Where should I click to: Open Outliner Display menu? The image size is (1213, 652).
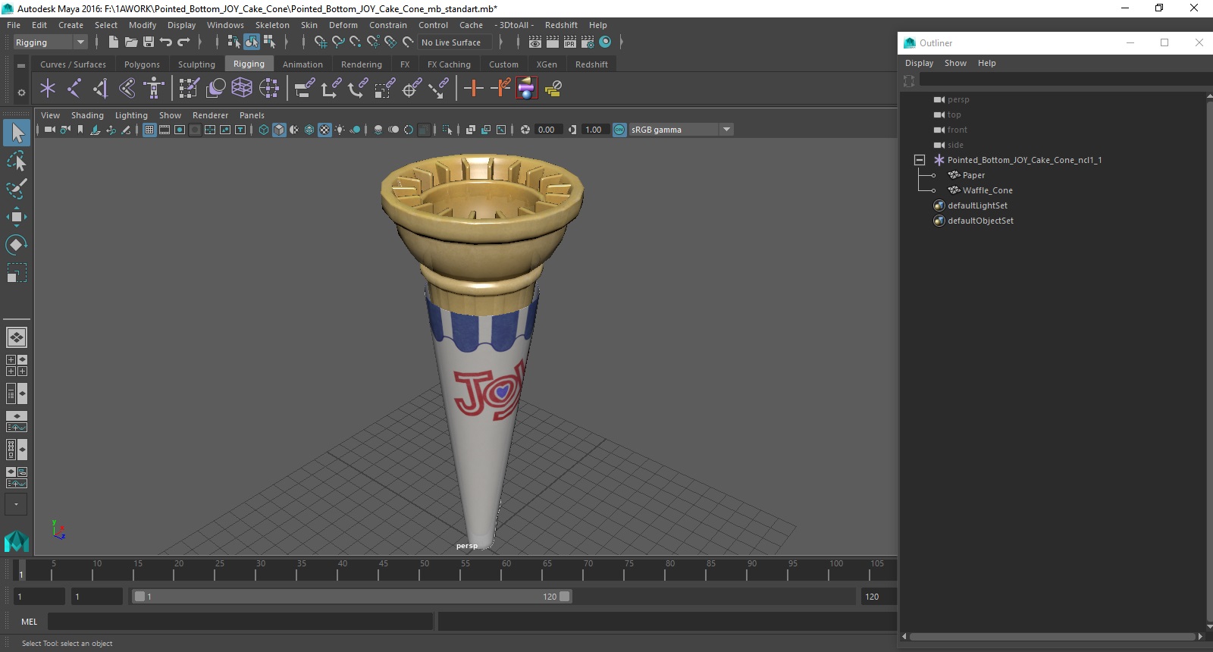919,63
